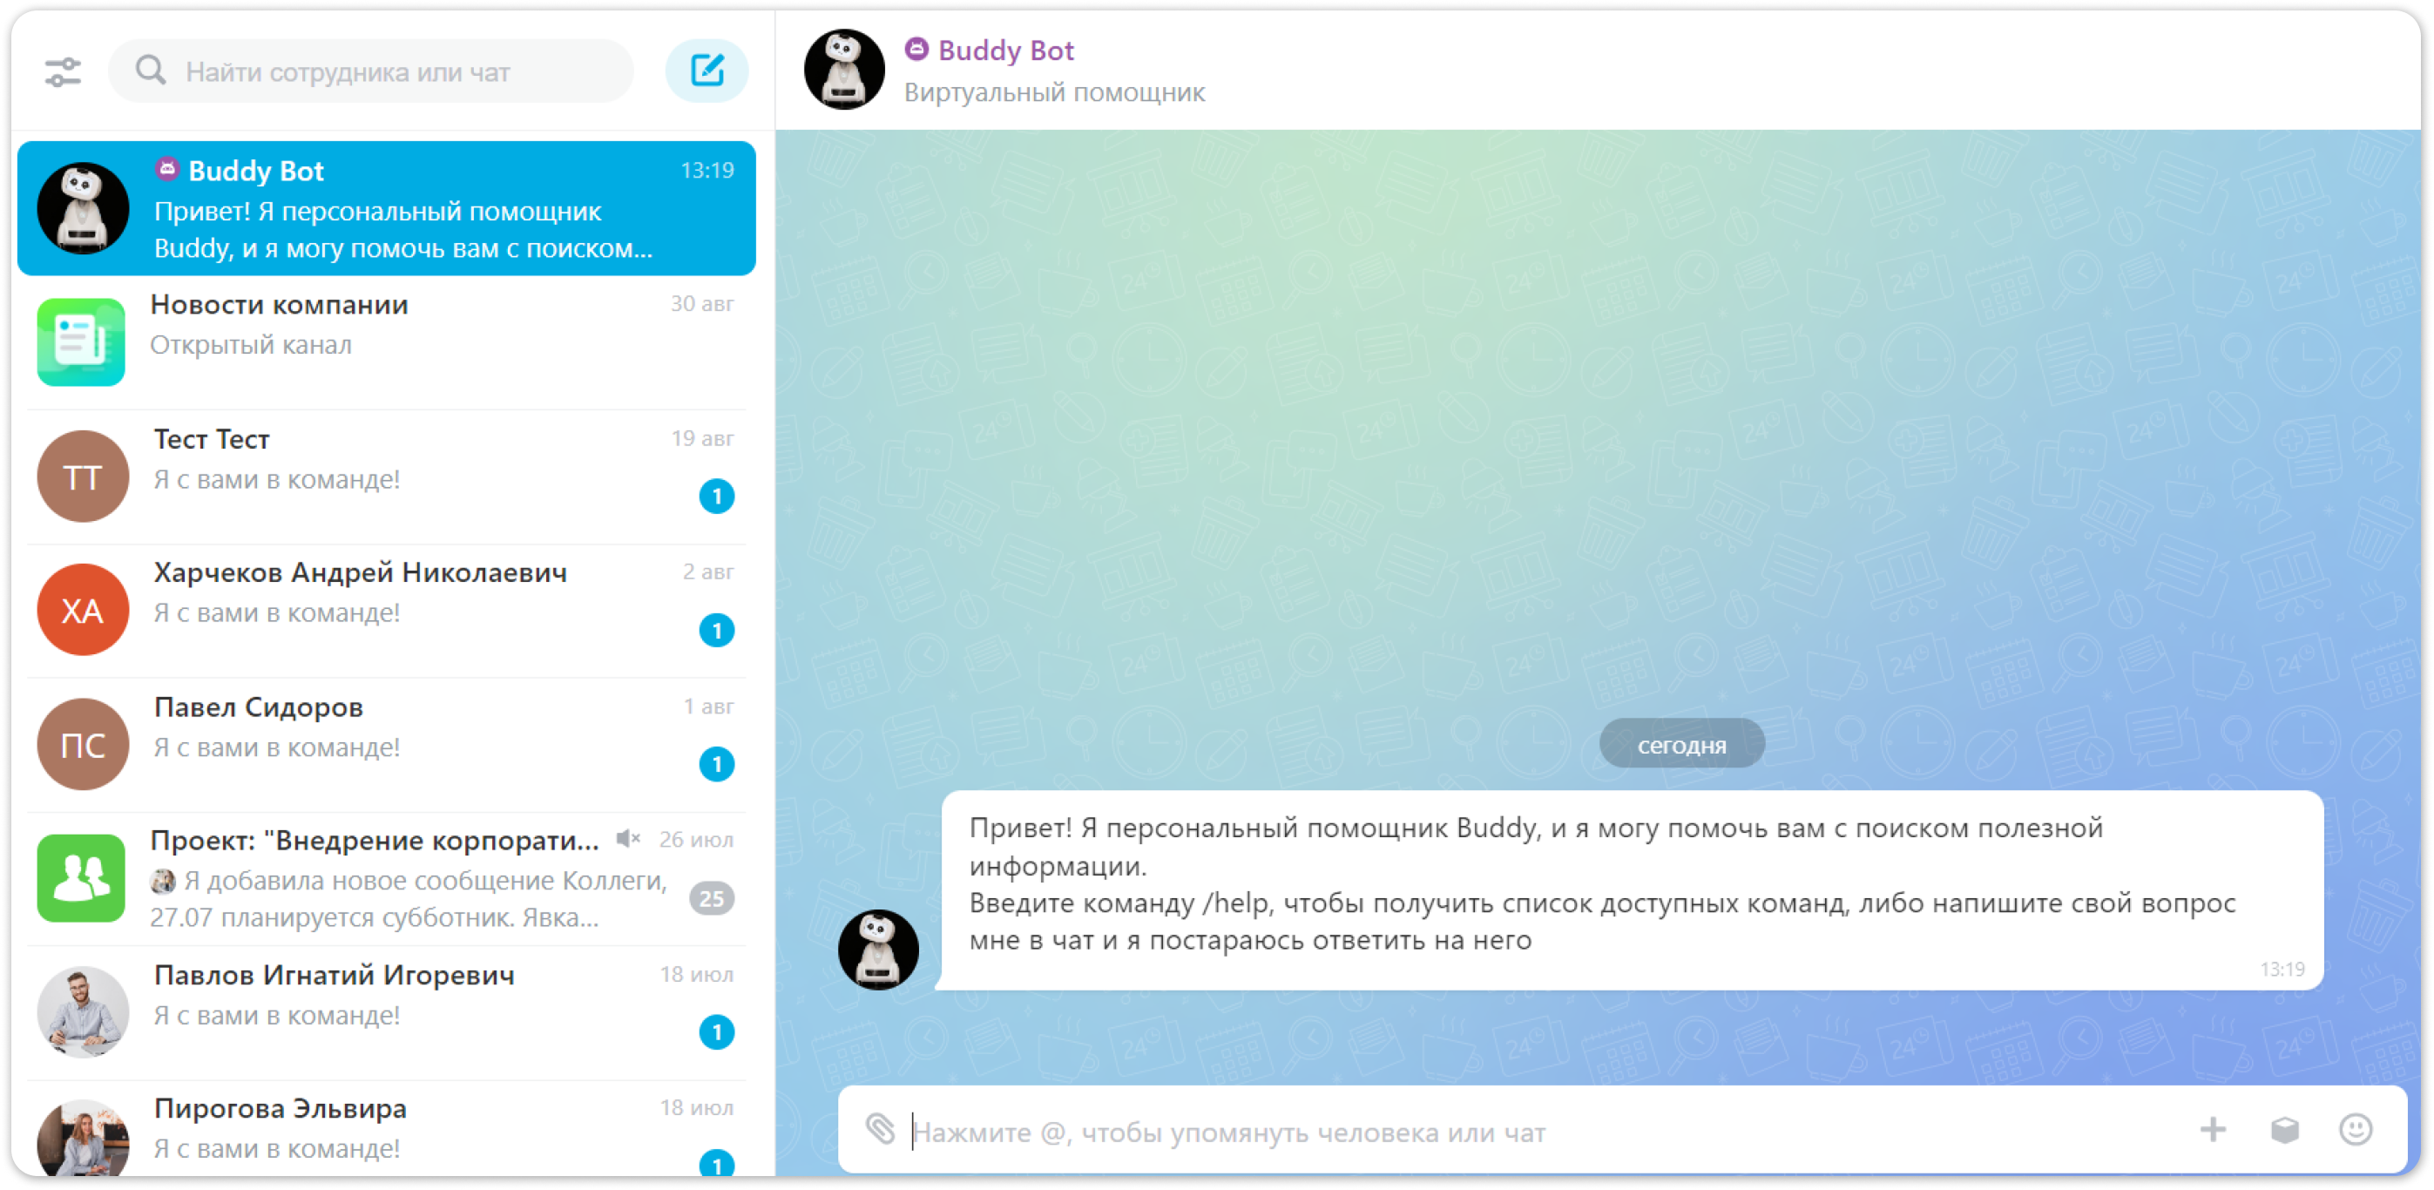Select the Buddy Bot chat in the list
The image size is (2434, 1190).
point(387,209)
